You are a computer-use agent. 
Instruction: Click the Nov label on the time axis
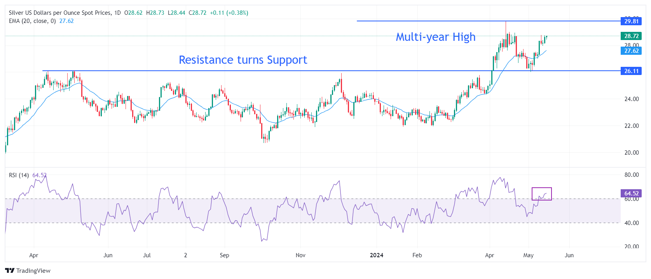[300, 255]
